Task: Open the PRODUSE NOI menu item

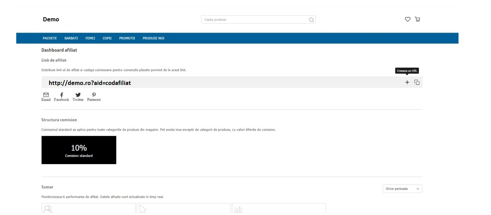Action: [153, 38]
